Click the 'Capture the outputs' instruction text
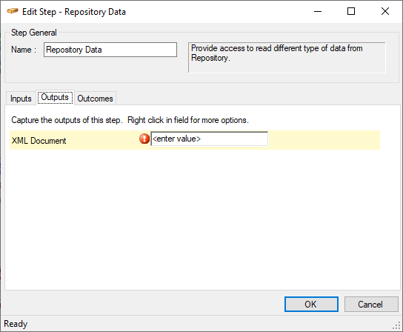 coord(130,120)
